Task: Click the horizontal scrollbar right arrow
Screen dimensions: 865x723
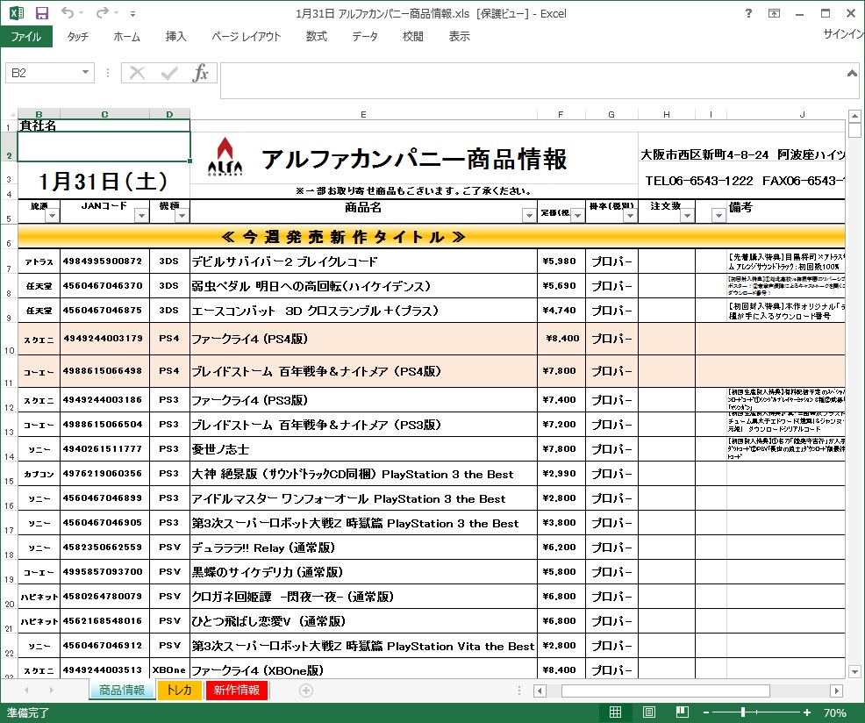Action: click(x=836, y=691)
